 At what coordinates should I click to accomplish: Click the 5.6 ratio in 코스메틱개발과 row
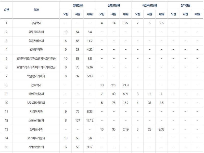90,138
